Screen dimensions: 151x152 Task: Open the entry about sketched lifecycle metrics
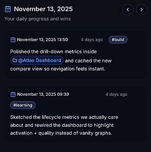[76, 114]
